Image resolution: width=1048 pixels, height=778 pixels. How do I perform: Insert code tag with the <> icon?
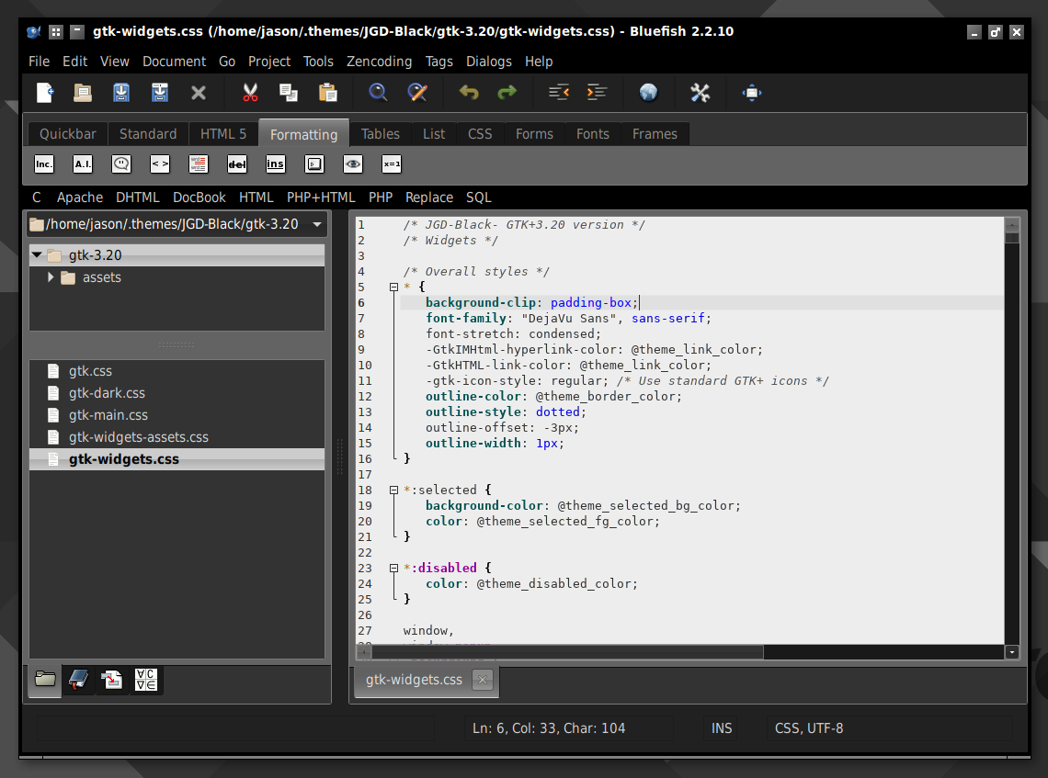pos(160,163)
